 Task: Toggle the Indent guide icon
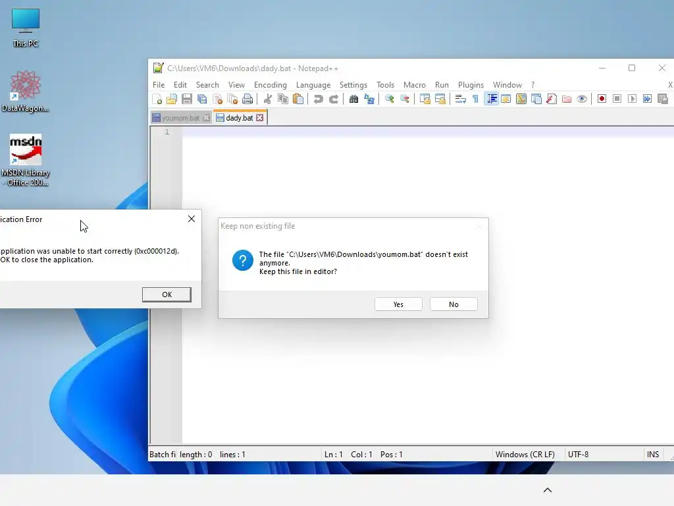pyautogui.click(x=491, y=99)
